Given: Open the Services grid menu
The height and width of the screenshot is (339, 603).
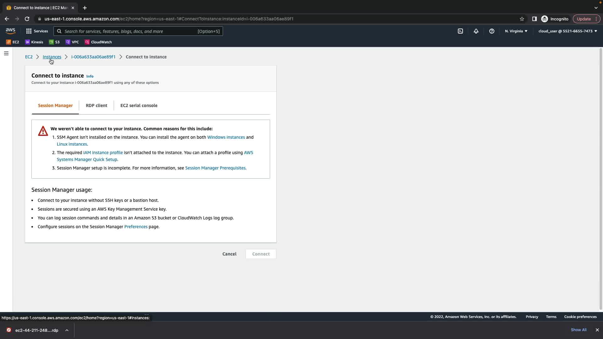Looking at the screenshot, I should click(37, 31).
